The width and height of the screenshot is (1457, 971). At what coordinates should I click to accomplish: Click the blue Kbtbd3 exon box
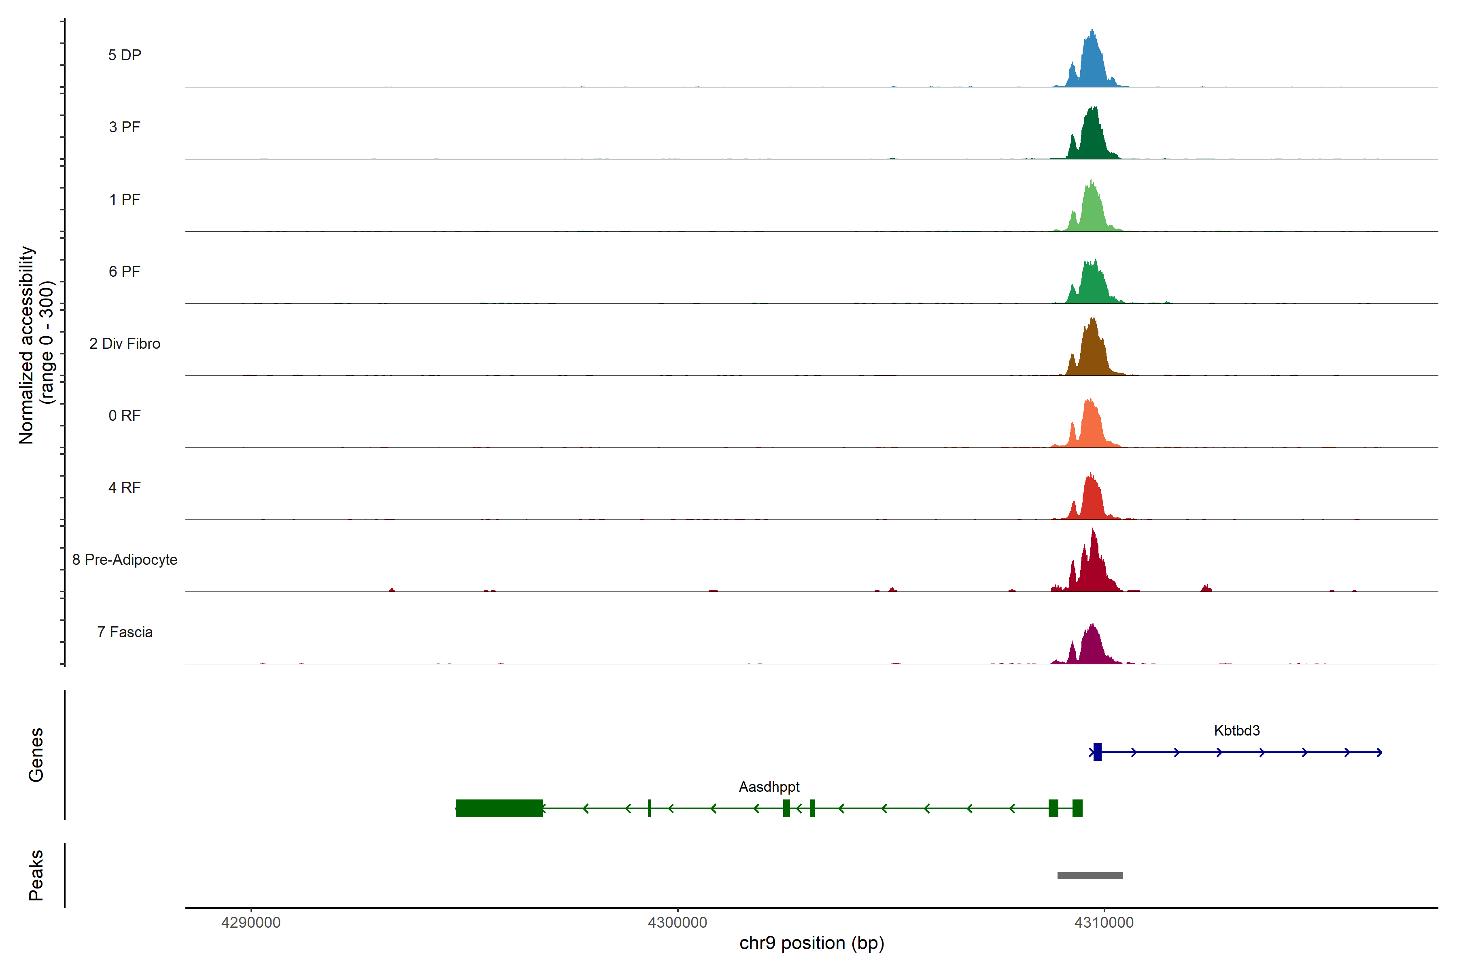(x=1097, y=753)
